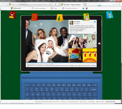Open the Favorites star icon

click(x=116, y=4)
